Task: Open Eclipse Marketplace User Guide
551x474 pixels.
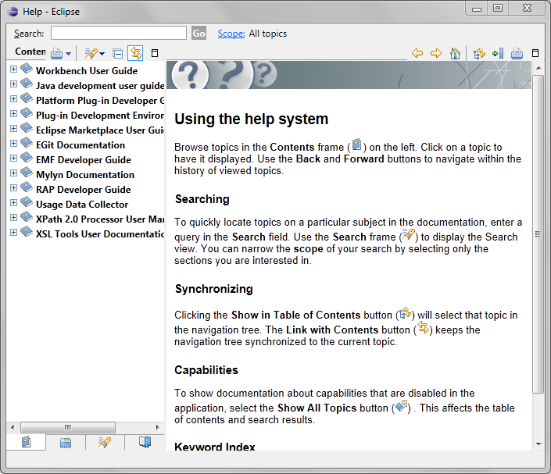Action: point(100,130)
